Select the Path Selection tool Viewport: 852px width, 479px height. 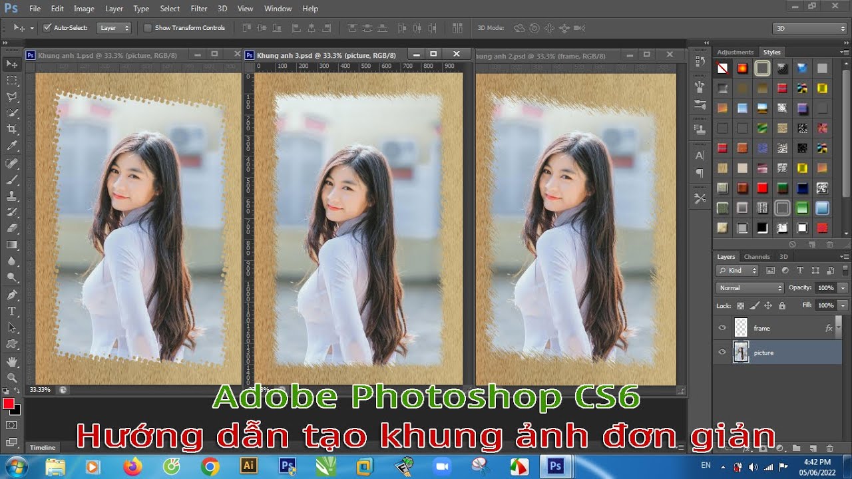[12, 327]
